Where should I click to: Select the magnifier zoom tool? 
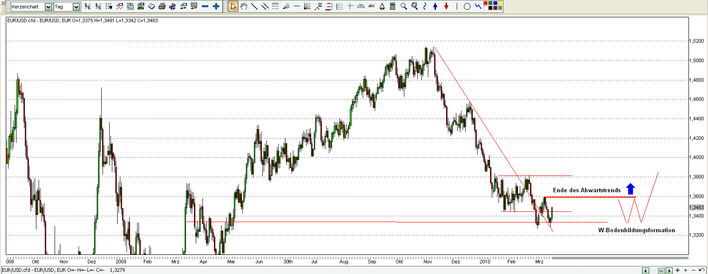coord(404,6)
